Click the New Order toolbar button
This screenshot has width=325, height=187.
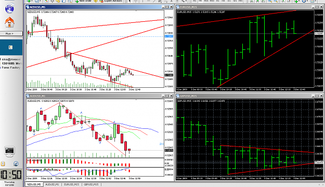pyautogui.click(x=84, y=1)
